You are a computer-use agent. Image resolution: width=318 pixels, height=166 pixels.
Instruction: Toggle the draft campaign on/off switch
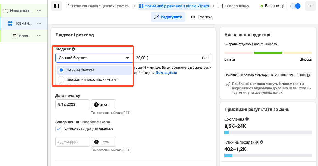click(296, 6)
